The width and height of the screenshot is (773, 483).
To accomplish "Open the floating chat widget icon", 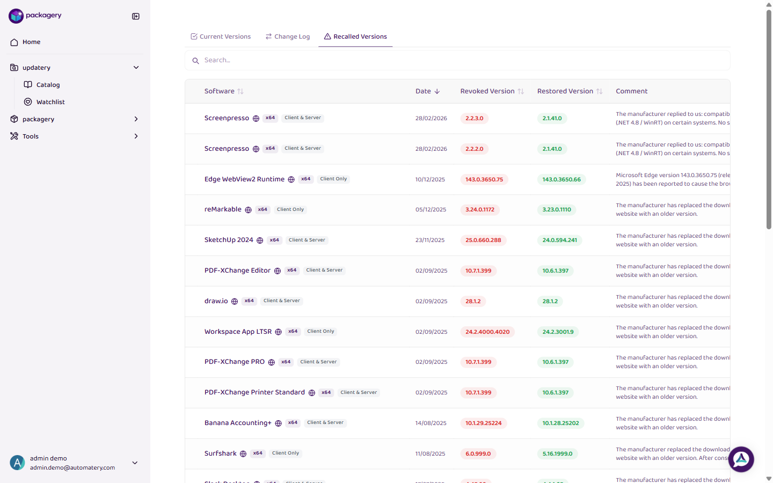I will click(741, 459).
